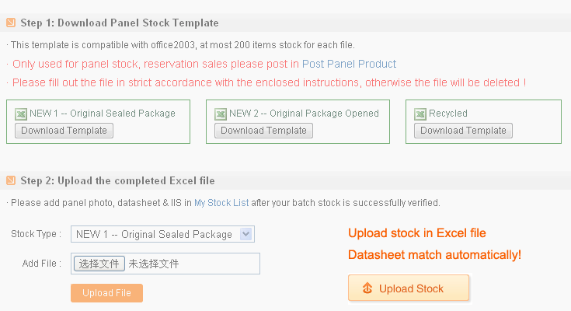Click the NEW 2 -- Original Package Opened label
This screenshot has width=571, height=311.
pos(304,114)
